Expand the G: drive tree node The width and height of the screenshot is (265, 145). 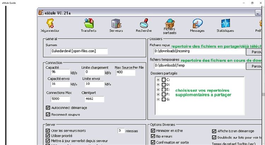[158, 99]
